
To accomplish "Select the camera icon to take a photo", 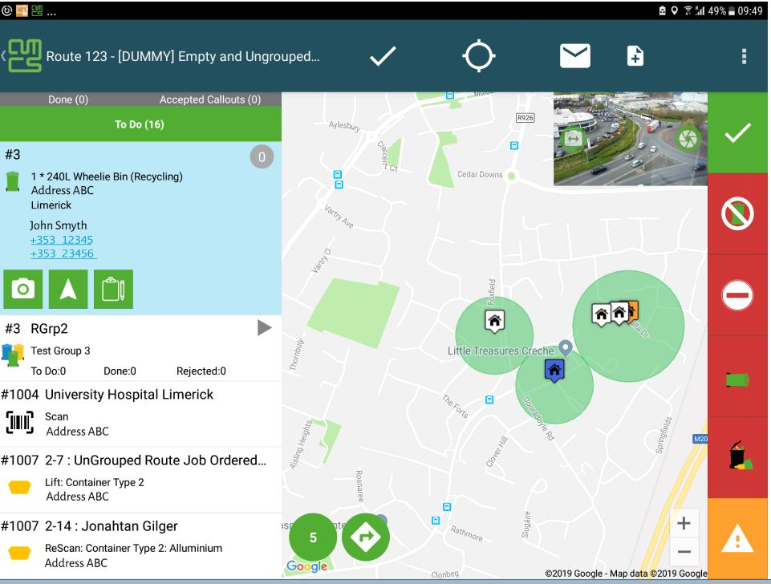I will coord(22,289).
